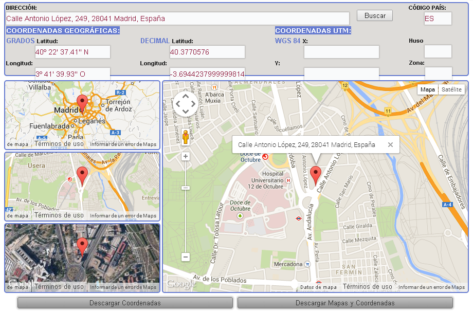
Task: Click Descargar Mapas y Coordenadas button
Action: coord(345,303)
